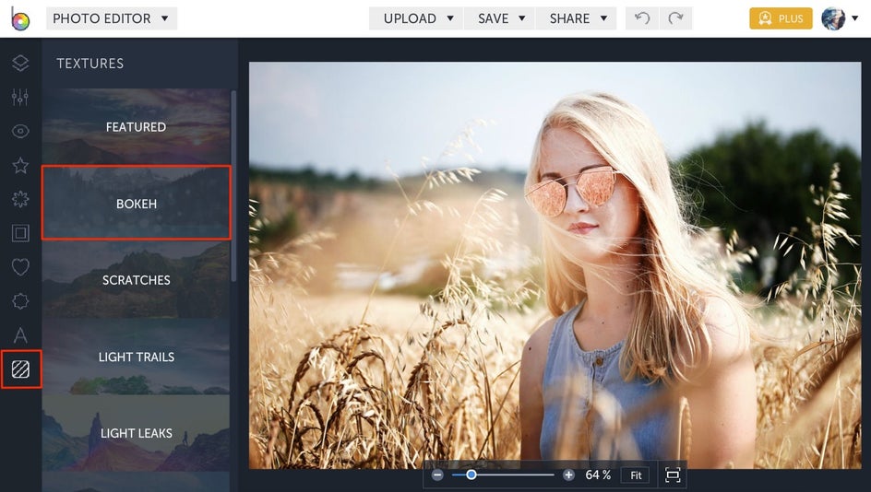
Task: Fit image to screen with Fit button
Action: click(636, 475)
